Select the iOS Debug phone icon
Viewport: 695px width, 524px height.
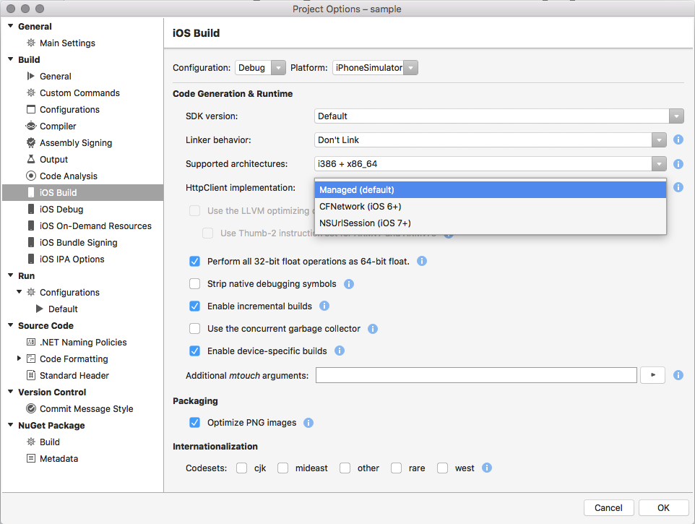31,210
